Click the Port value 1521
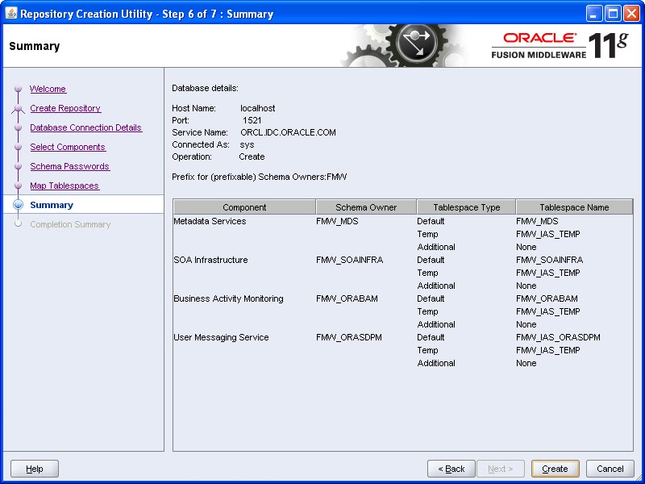The width and height of the screenshot is (645, 484). click(252, 120)
